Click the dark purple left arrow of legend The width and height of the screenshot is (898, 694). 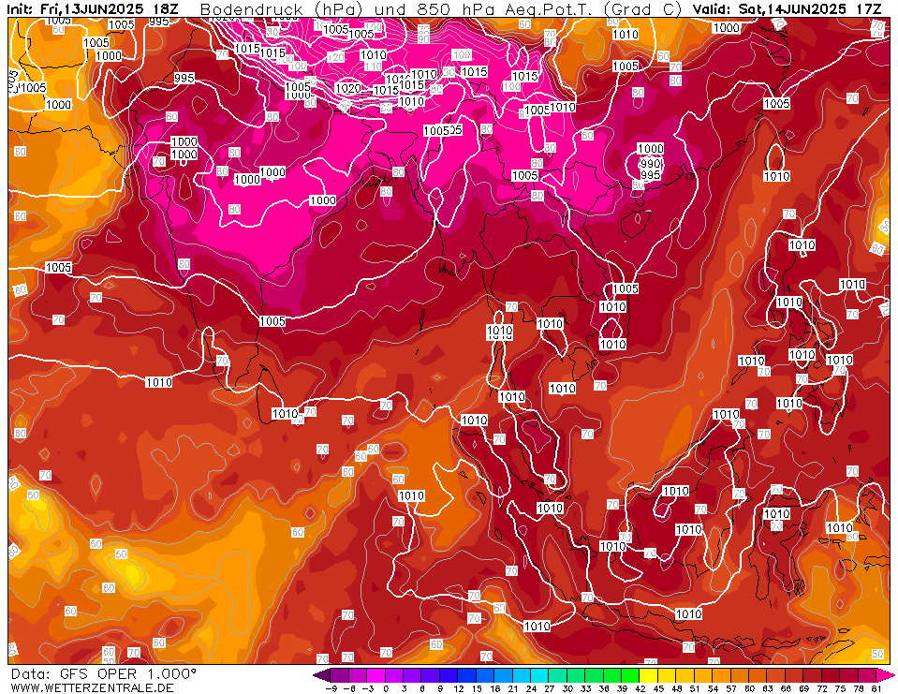(x=321, y=675)
